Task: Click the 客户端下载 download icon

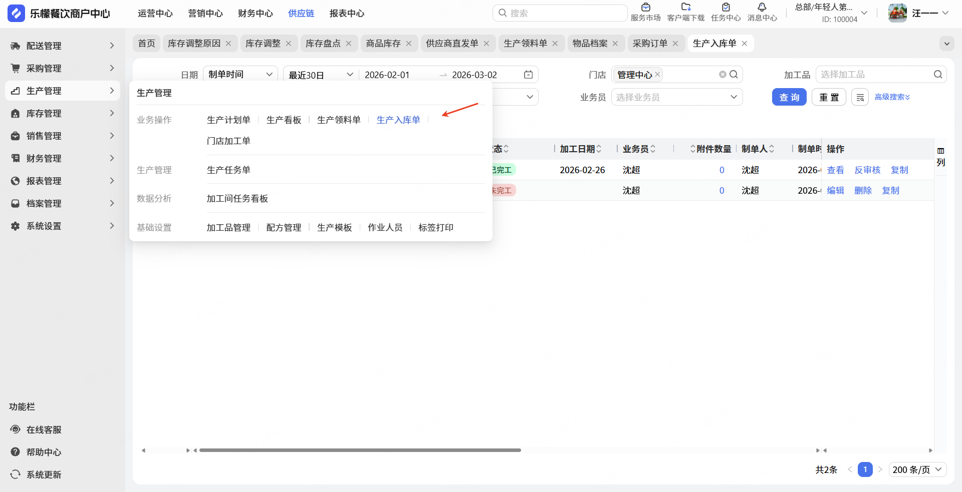Action: point(685,8)
